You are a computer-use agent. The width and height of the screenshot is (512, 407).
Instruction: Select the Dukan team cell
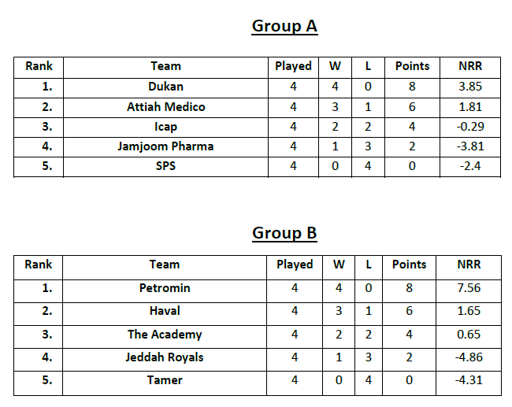[x=165, y=87]
